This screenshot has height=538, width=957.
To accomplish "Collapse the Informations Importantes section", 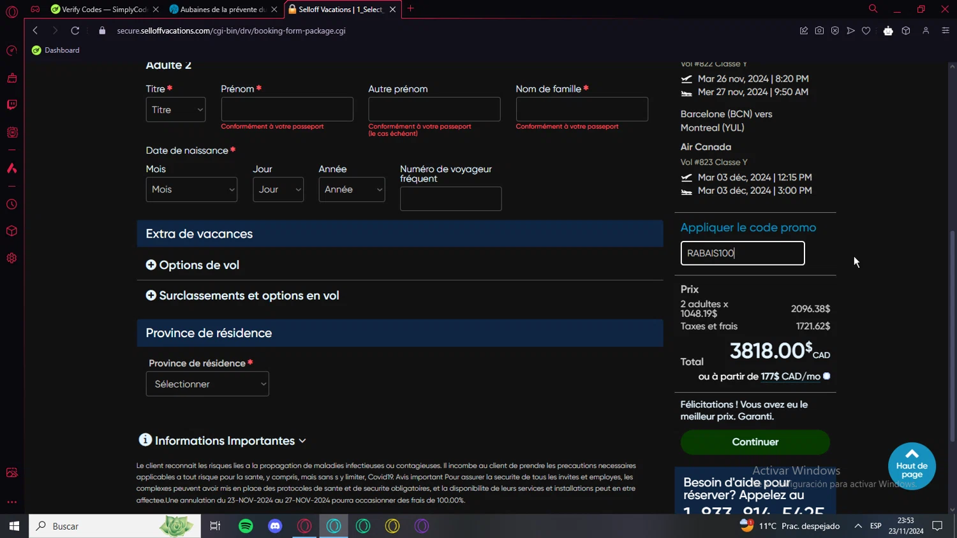I will (x=223, y=440).
